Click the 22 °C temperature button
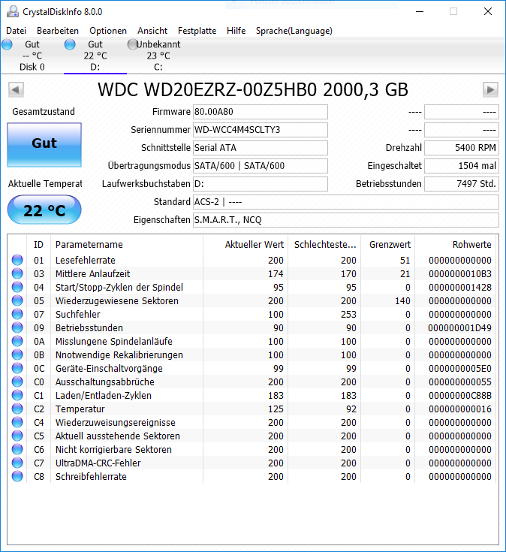 point(44,210)
